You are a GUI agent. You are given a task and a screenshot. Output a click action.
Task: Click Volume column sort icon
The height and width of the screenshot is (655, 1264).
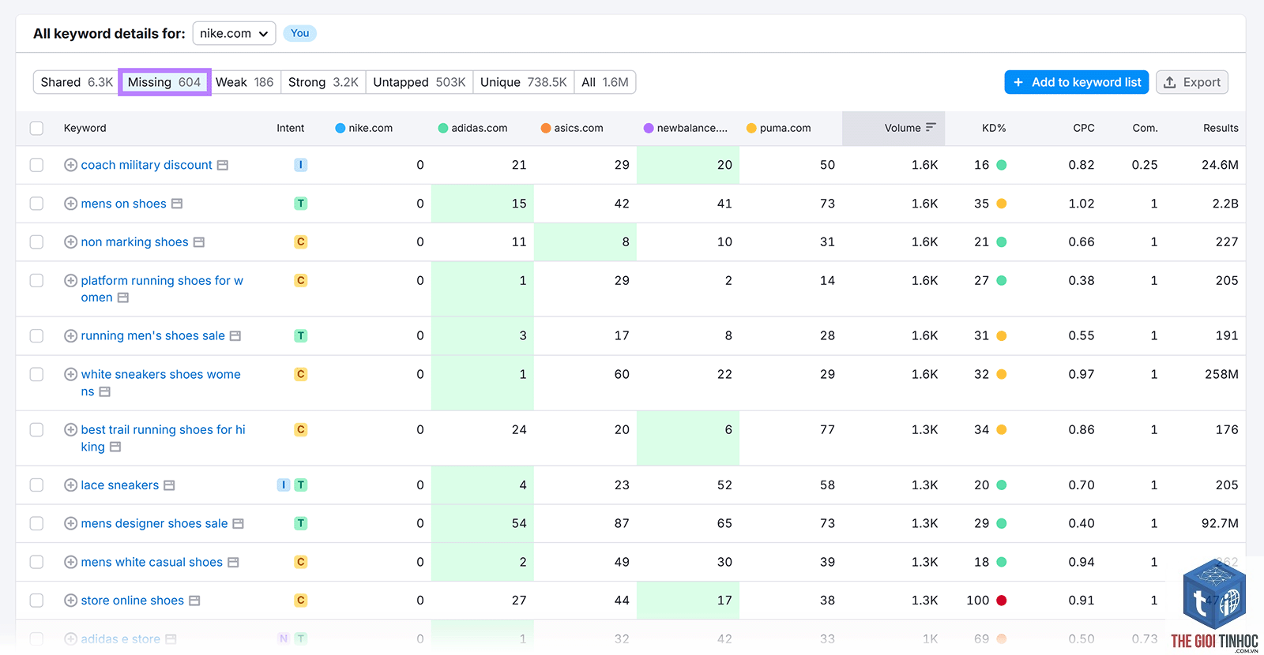(931, 127)
